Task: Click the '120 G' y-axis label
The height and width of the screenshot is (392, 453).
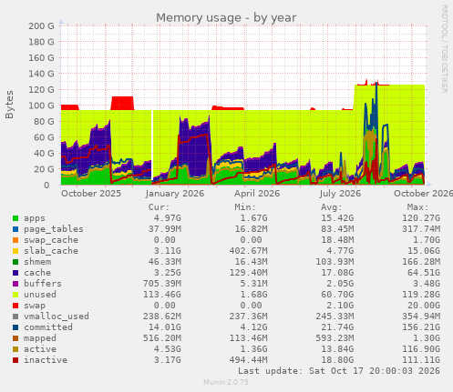Action: click(41, 90)
